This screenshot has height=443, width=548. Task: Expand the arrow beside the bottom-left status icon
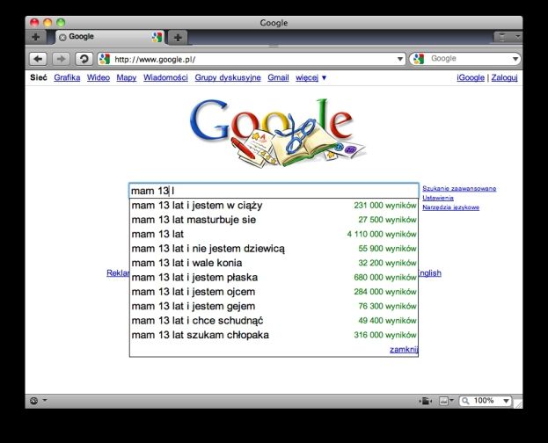[x=45, y=401]
